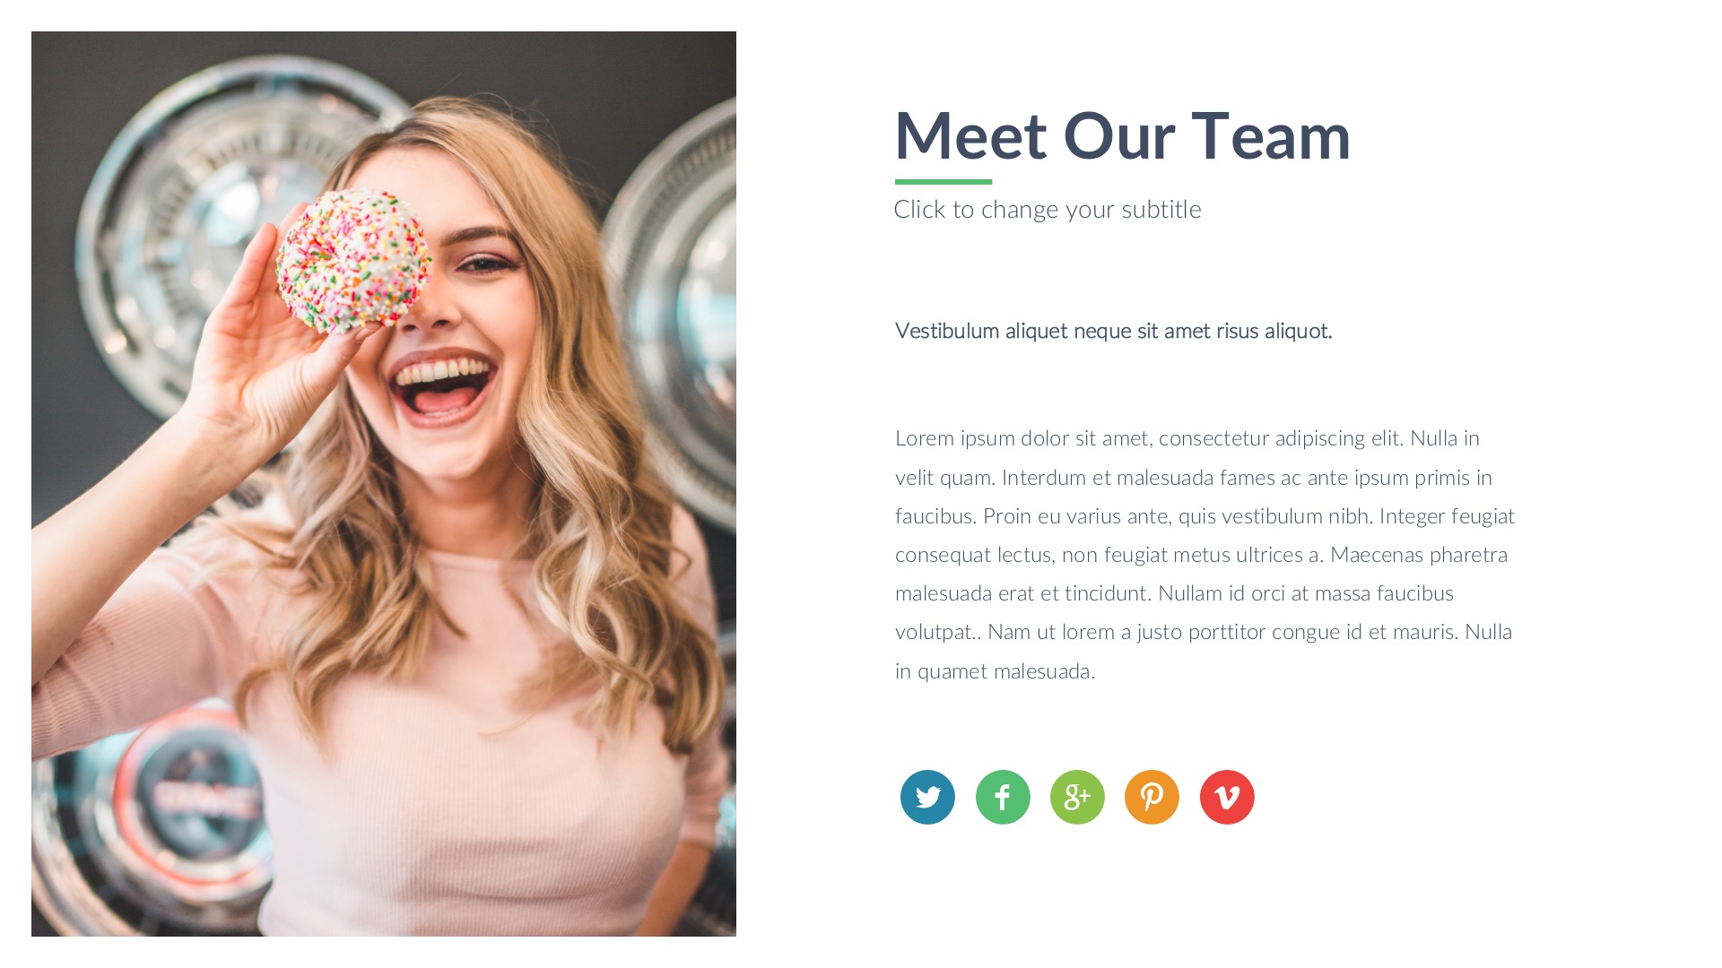Open the green Facebook icon

[1003, 797]
